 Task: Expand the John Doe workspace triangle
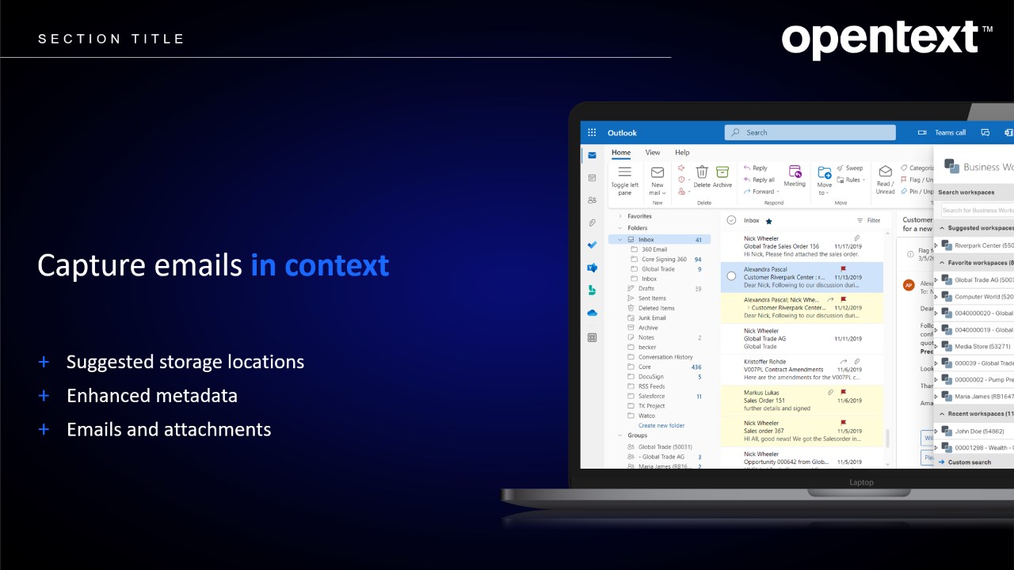point(936,432)
